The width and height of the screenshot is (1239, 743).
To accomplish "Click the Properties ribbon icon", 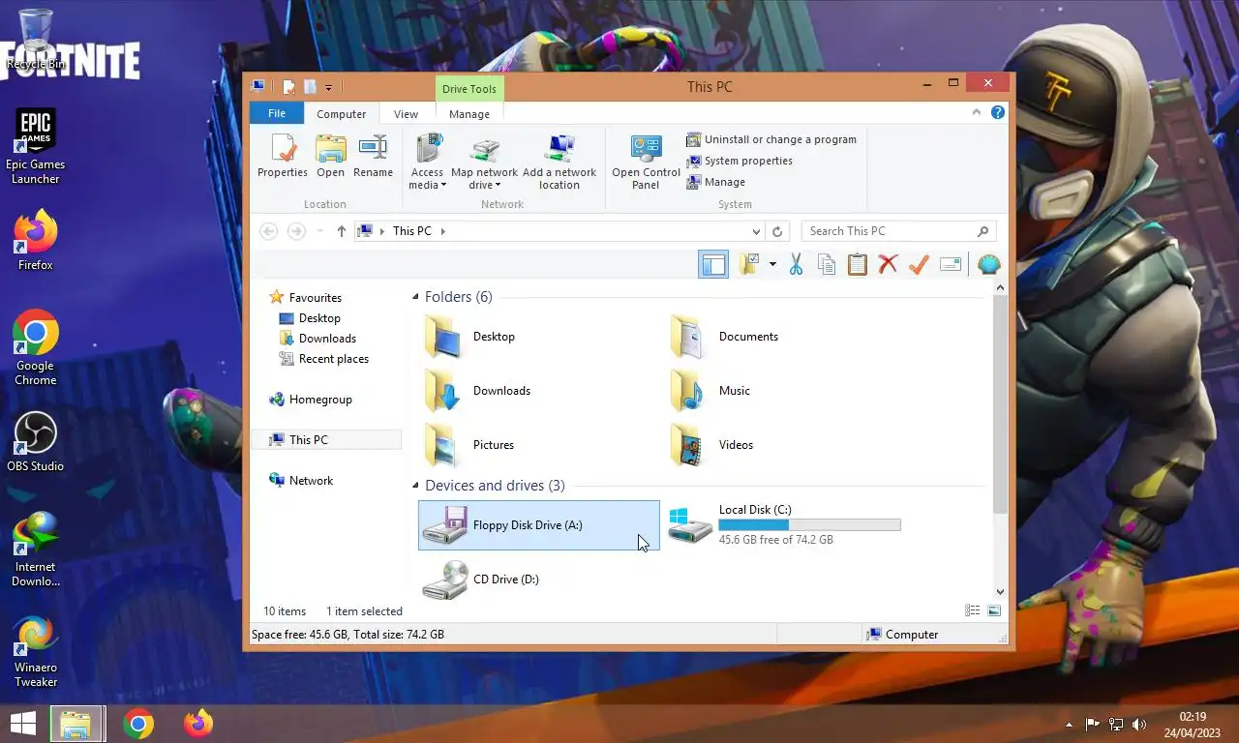I will [283, 157].
